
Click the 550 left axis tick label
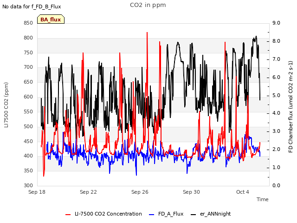pyautogui.click(x=28, y=111)
